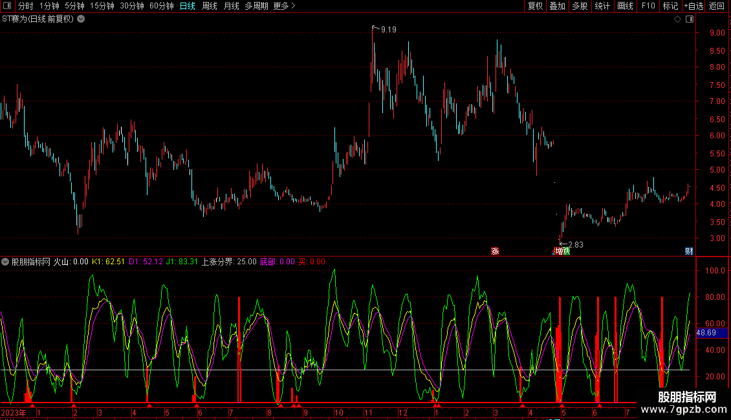This screenshot has height=420, width=731.
Task: Select the 1分钟 period
Action: (49, 6)
